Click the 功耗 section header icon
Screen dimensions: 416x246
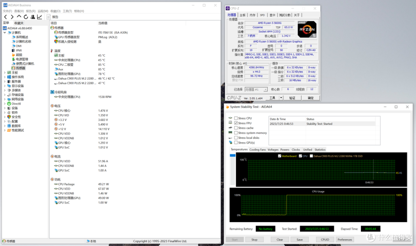tap(52, 180)
